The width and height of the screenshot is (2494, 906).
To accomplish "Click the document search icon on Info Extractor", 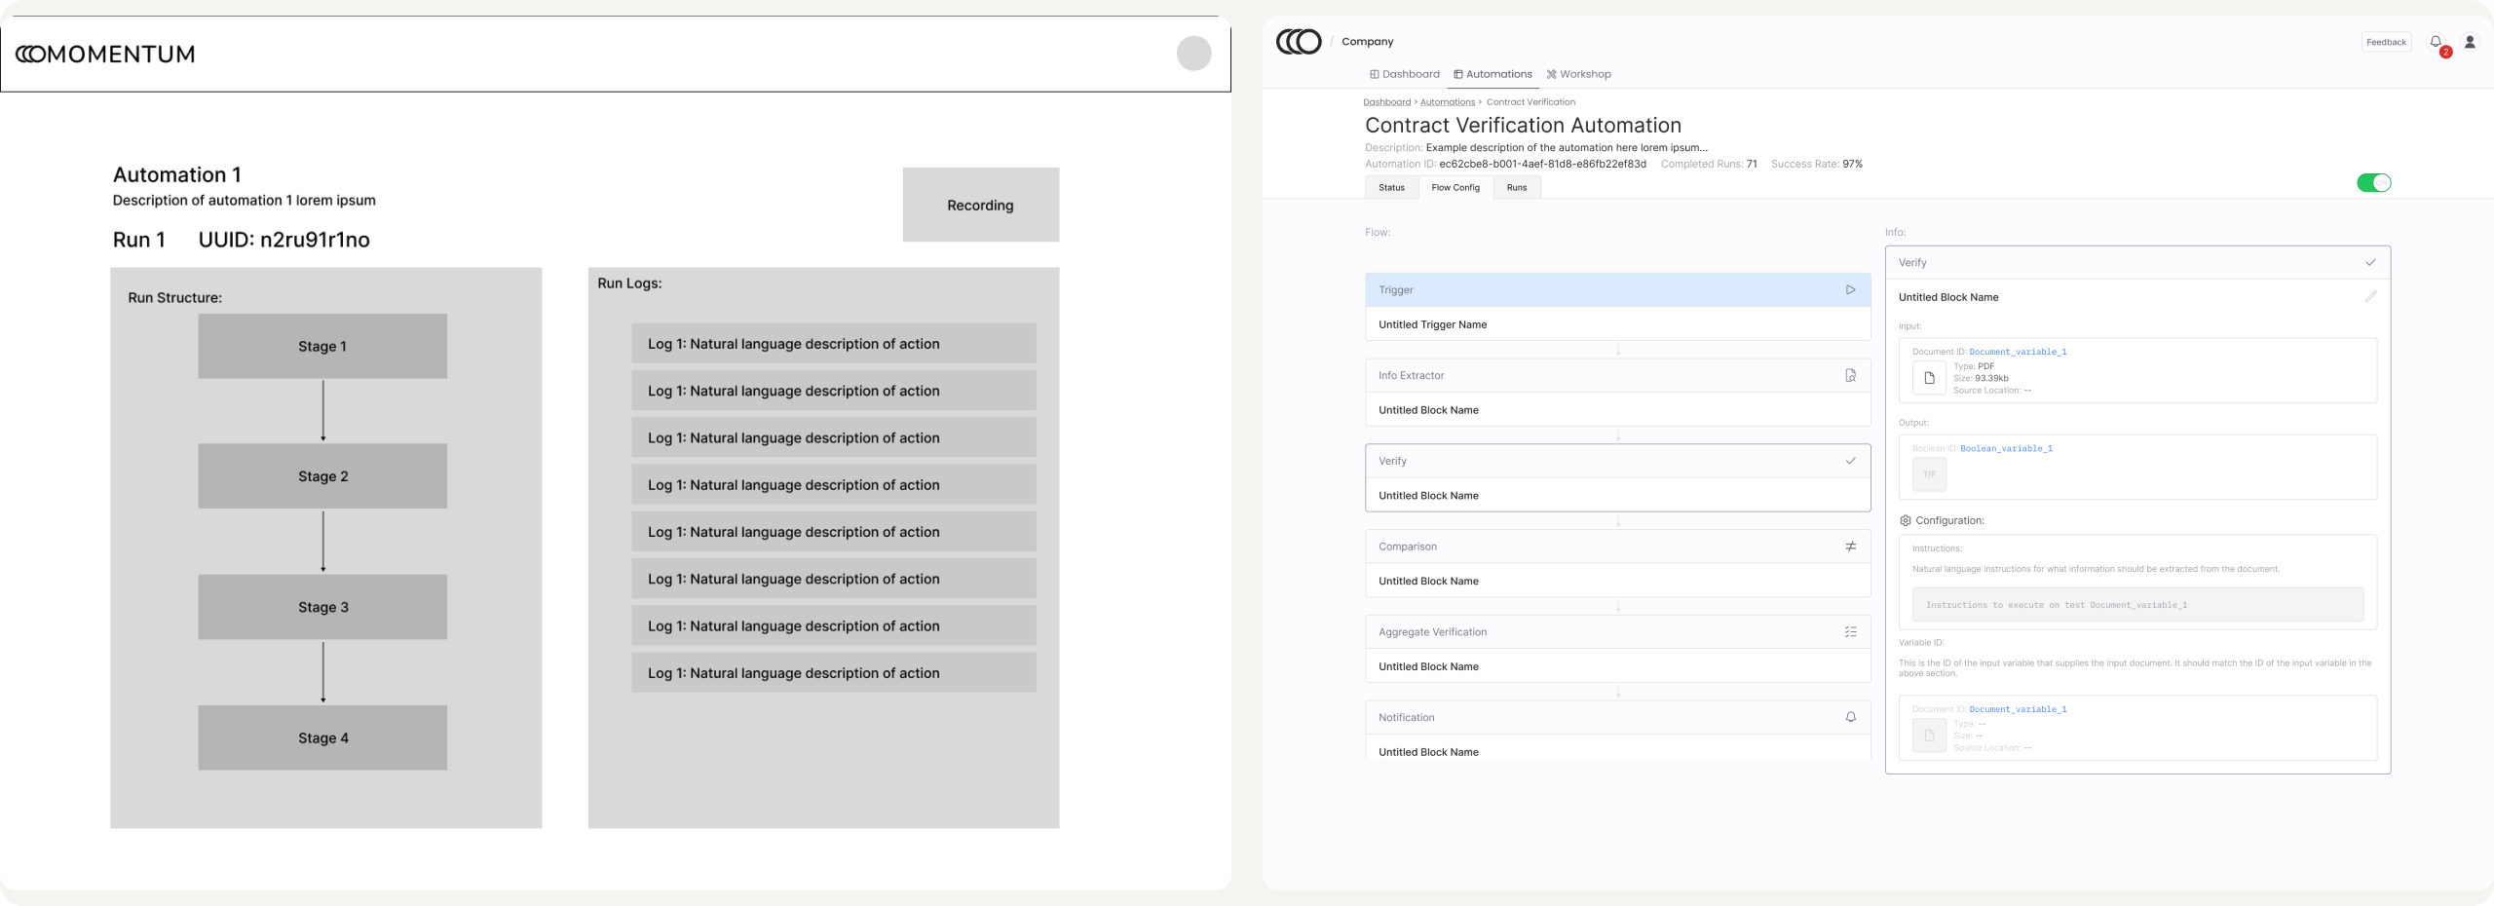I will (1850, 375).
